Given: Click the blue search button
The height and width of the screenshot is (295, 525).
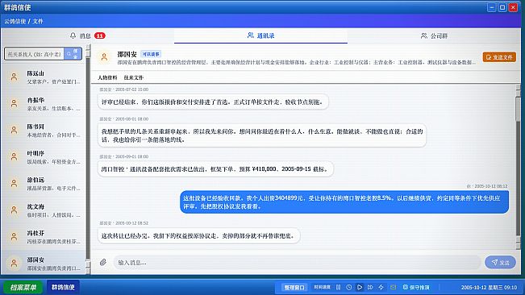Looking at the screenshot, I should tap(73, 54).
